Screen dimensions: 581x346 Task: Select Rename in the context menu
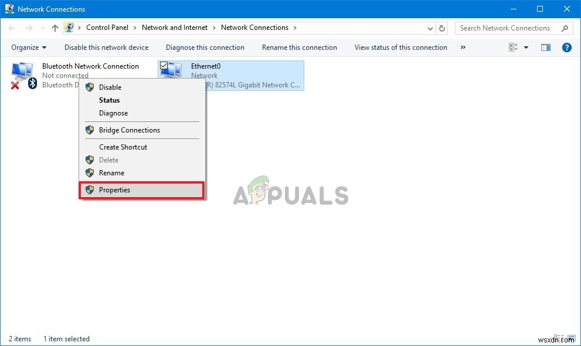142,173
